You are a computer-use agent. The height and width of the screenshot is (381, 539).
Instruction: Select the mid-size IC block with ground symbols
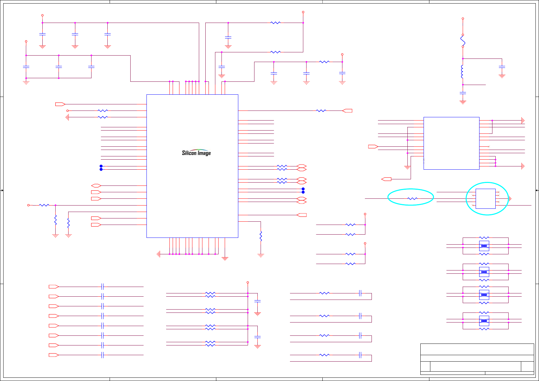(451, 143)
